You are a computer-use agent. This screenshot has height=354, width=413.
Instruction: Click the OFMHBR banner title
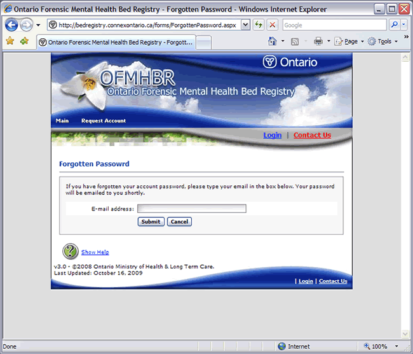(137, 78)
